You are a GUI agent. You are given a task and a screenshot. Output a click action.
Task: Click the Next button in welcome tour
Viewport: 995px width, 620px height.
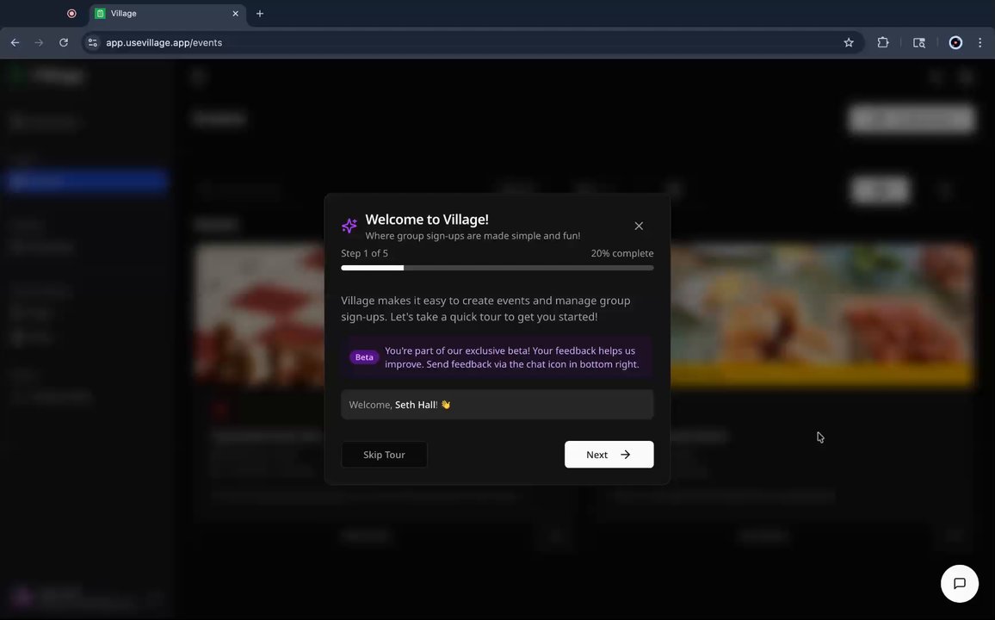(609, 455)
